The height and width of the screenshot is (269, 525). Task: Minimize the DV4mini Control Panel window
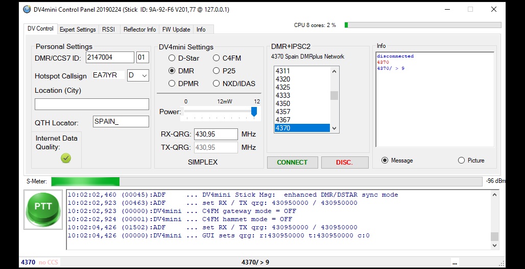pyautogui.click(x=447, y=9)
